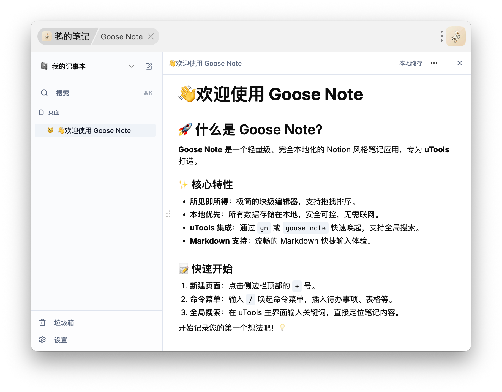502x392 pixels.
Task: Expand the 我的记事本 notebook dropdown chevron
Action: pos(132,66)
